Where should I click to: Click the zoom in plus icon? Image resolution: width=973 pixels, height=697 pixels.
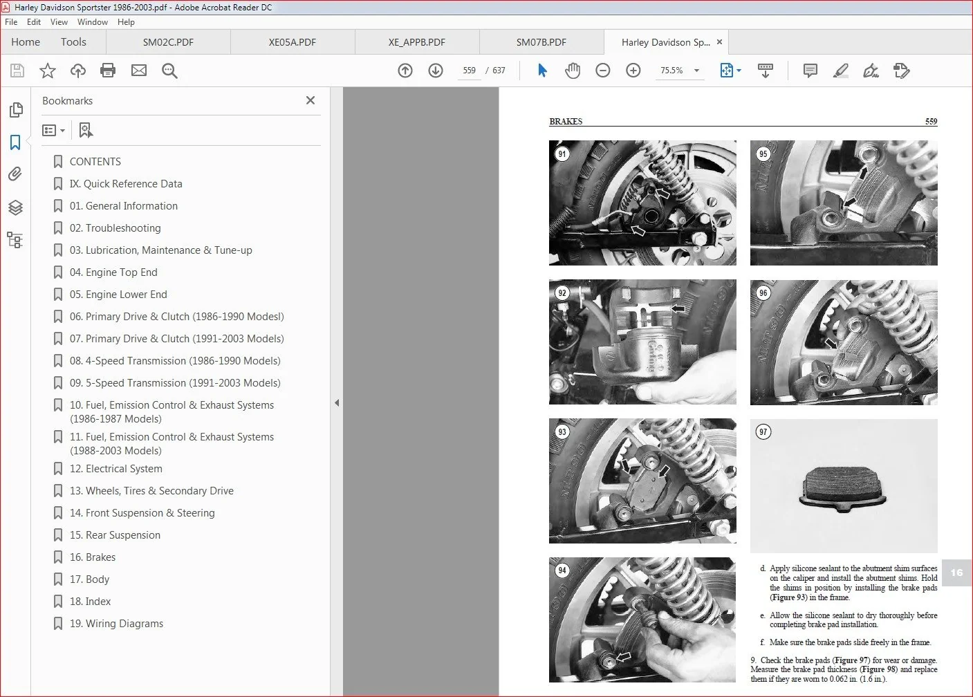pos(633,71)
